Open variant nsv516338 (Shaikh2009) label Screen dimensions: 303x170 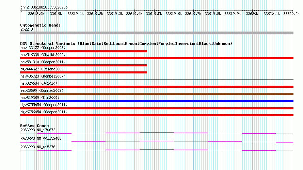coord(43,55)
